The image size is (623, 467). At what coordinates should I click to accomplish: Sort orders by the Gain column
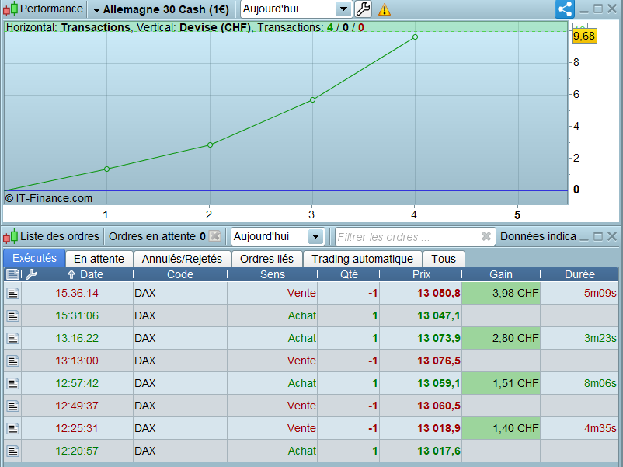click(500, 274)
